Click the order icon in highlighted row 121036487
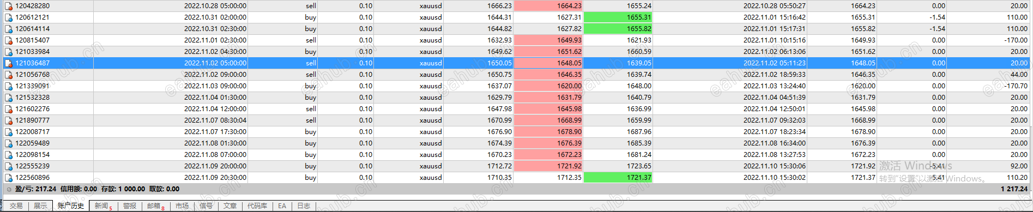 click(x=8, y=63)
